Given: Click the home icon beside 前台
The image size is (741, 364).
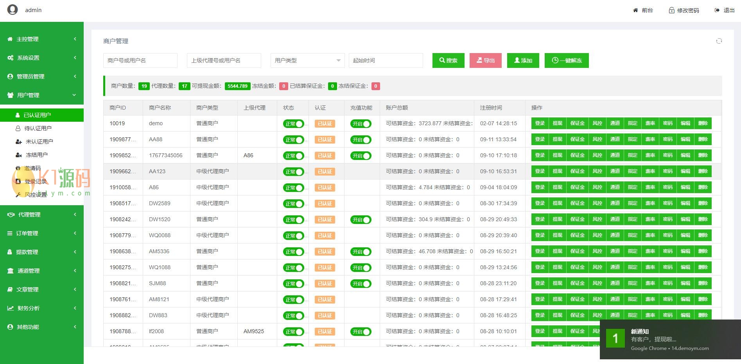Looking at the screenshot, I should click(x=635, y=10).
